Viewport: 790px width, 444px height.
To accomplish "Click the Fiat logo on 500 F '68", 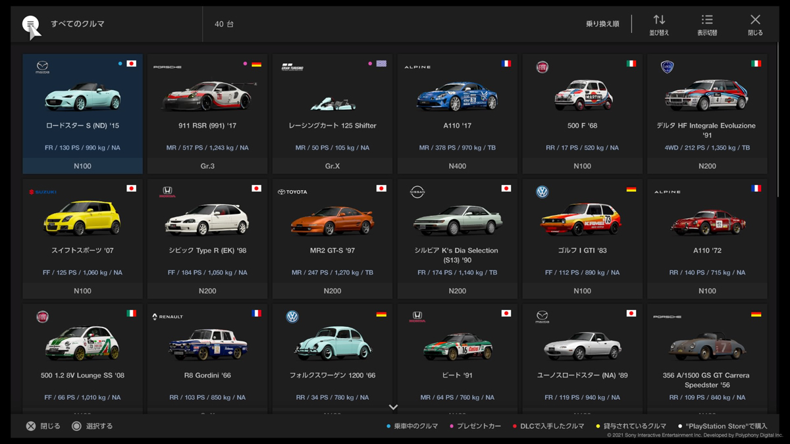I will pyautogui.click(x=542, y=67).
